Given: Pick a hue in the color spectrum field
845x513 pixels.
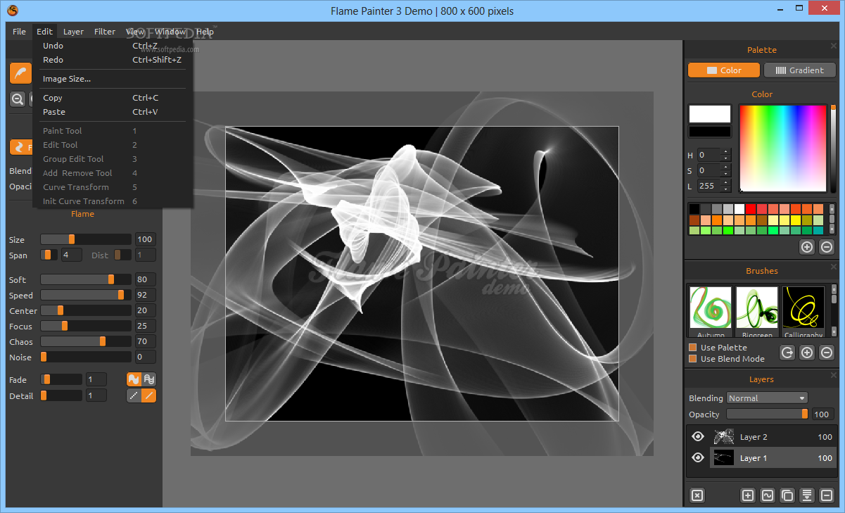Looking at the screenshot, I should pyautogui.click(x=782, y=148).
